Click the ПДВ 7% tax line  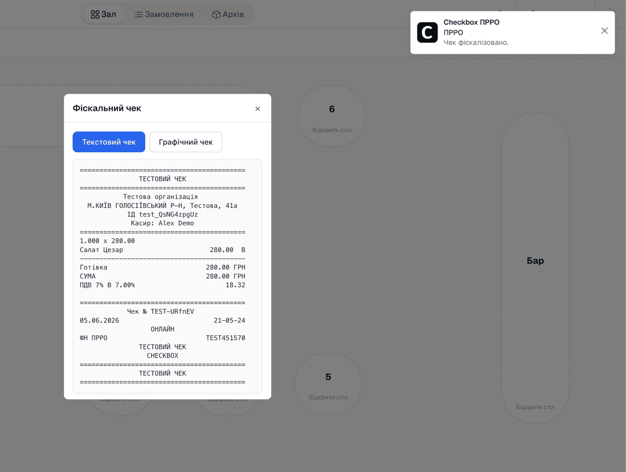tap(163, 285)
